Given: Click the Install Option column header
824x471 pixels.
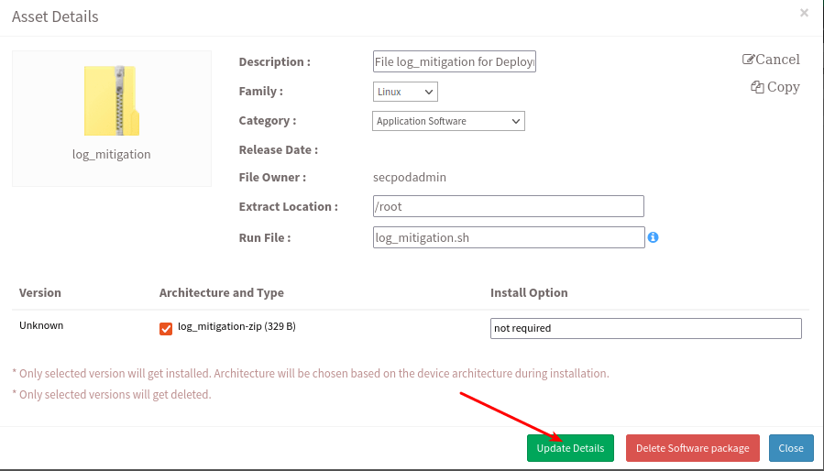Looking at the screenshot, I should 529,292.
